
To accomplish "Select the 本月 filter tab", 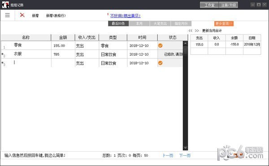I will [139, 23].
